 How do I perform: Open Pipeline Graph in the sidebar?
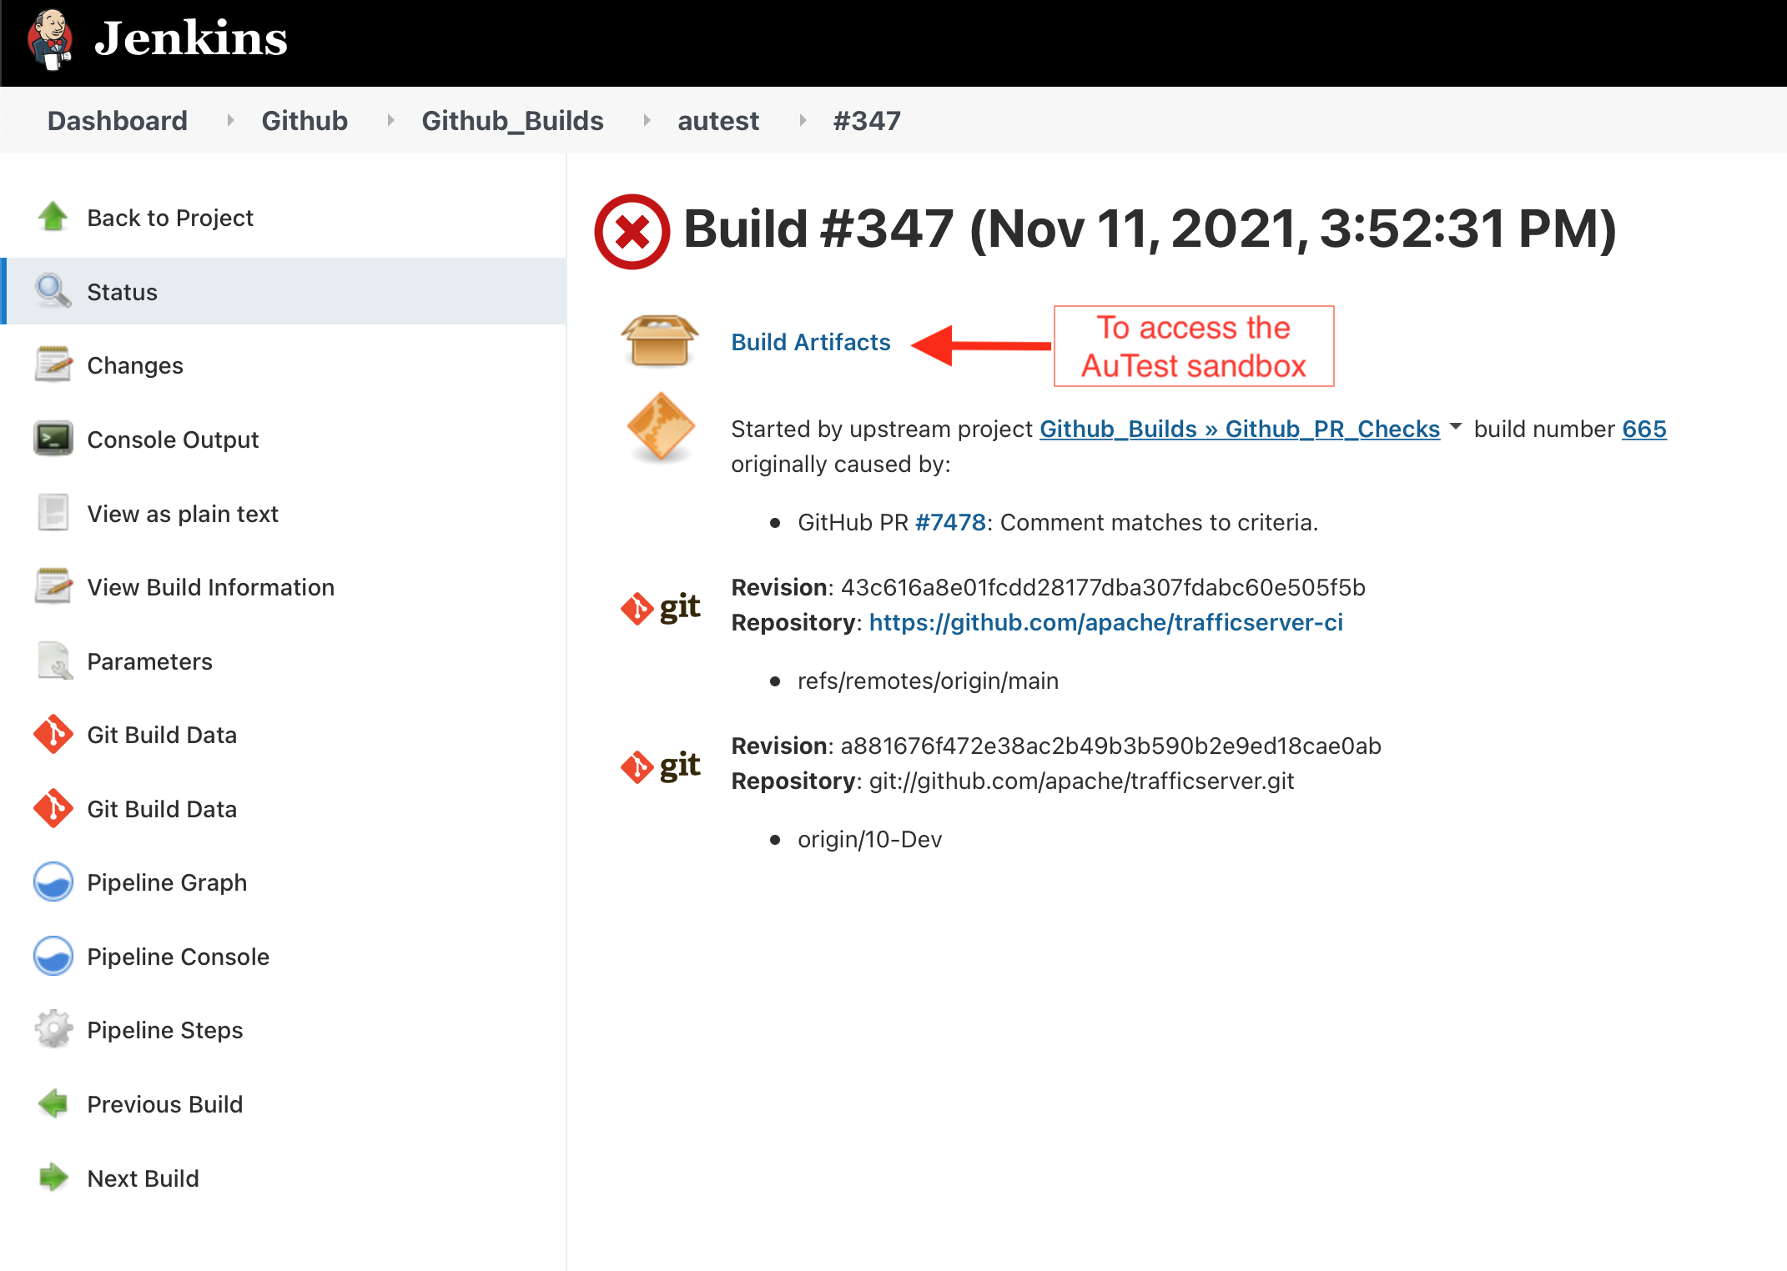(x=167, y=882)
